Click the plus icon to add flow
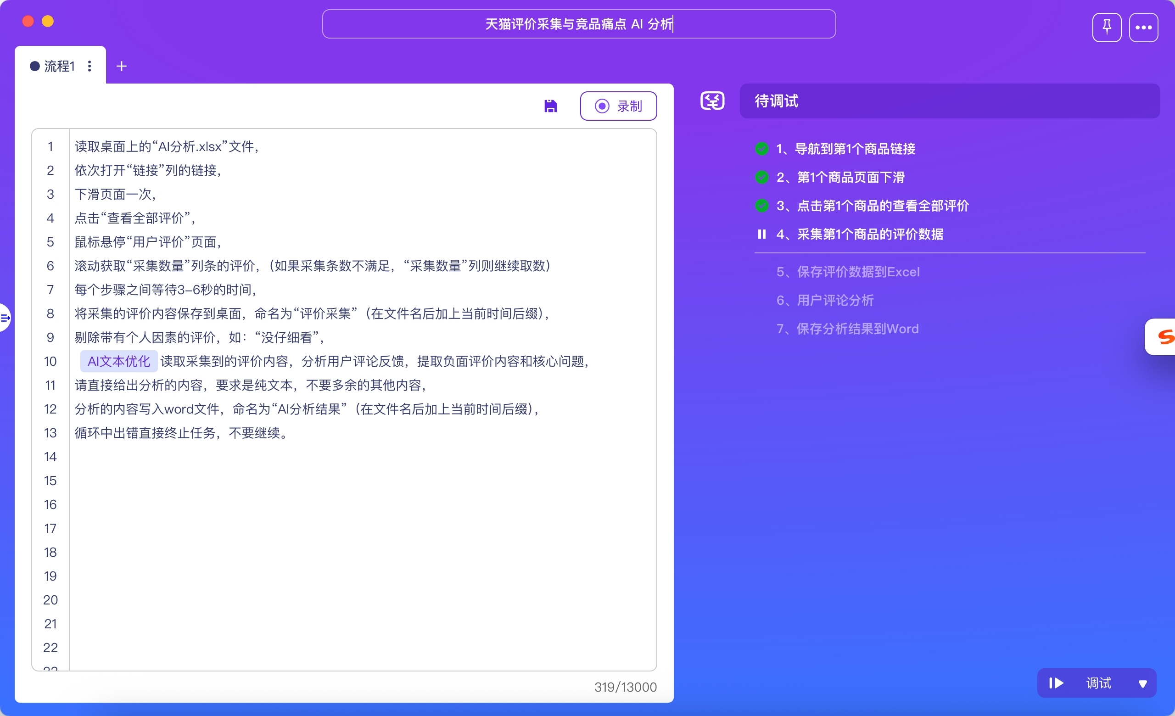The height and width of the screenshot is (716, 1175). [x=122, y=66]
